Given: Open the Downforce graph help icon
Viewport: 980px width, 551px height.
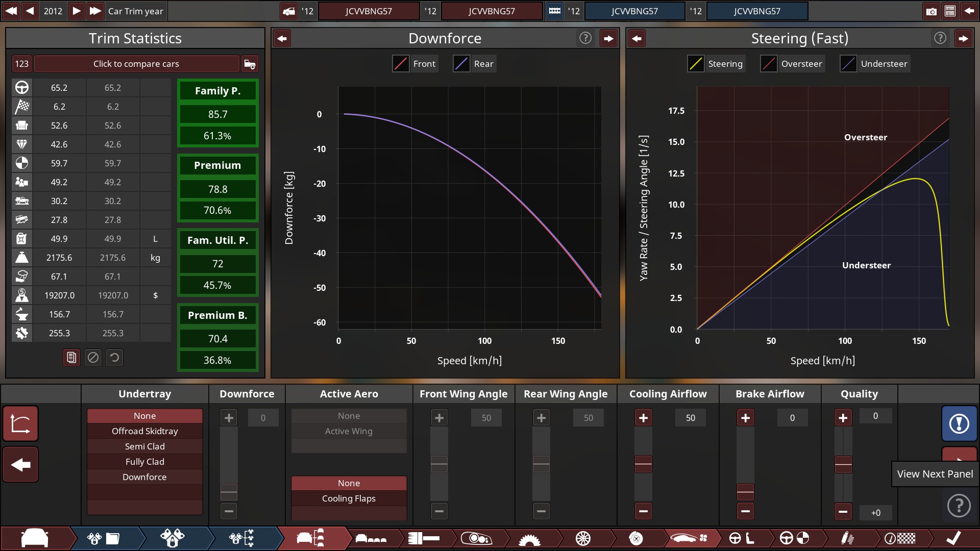Looking at the screenshot, I should (x=585, y=38).
